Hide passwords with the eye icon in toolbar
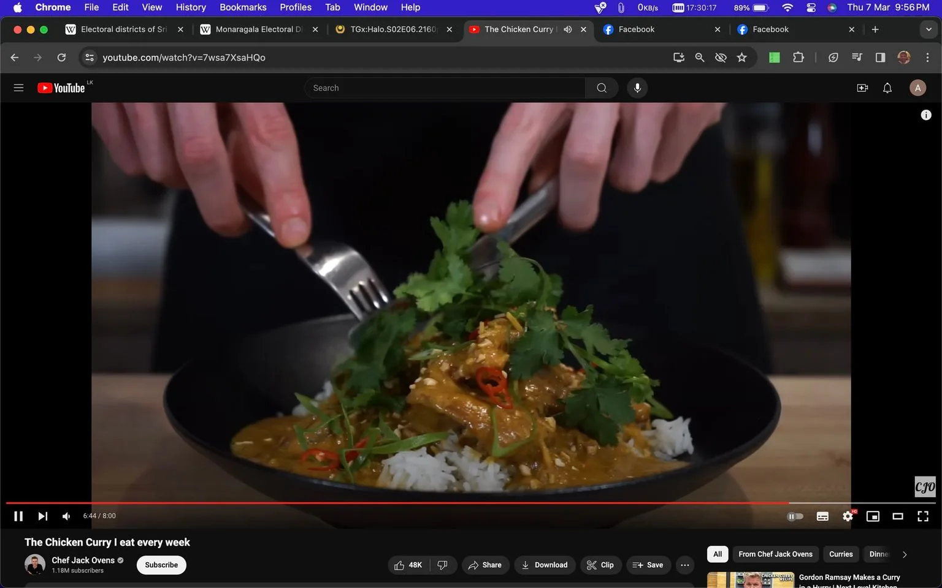942x588 pixels. (x=720, y=57)
